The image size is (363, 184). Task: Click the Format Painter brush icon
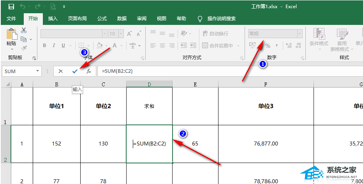coord(24,48)
